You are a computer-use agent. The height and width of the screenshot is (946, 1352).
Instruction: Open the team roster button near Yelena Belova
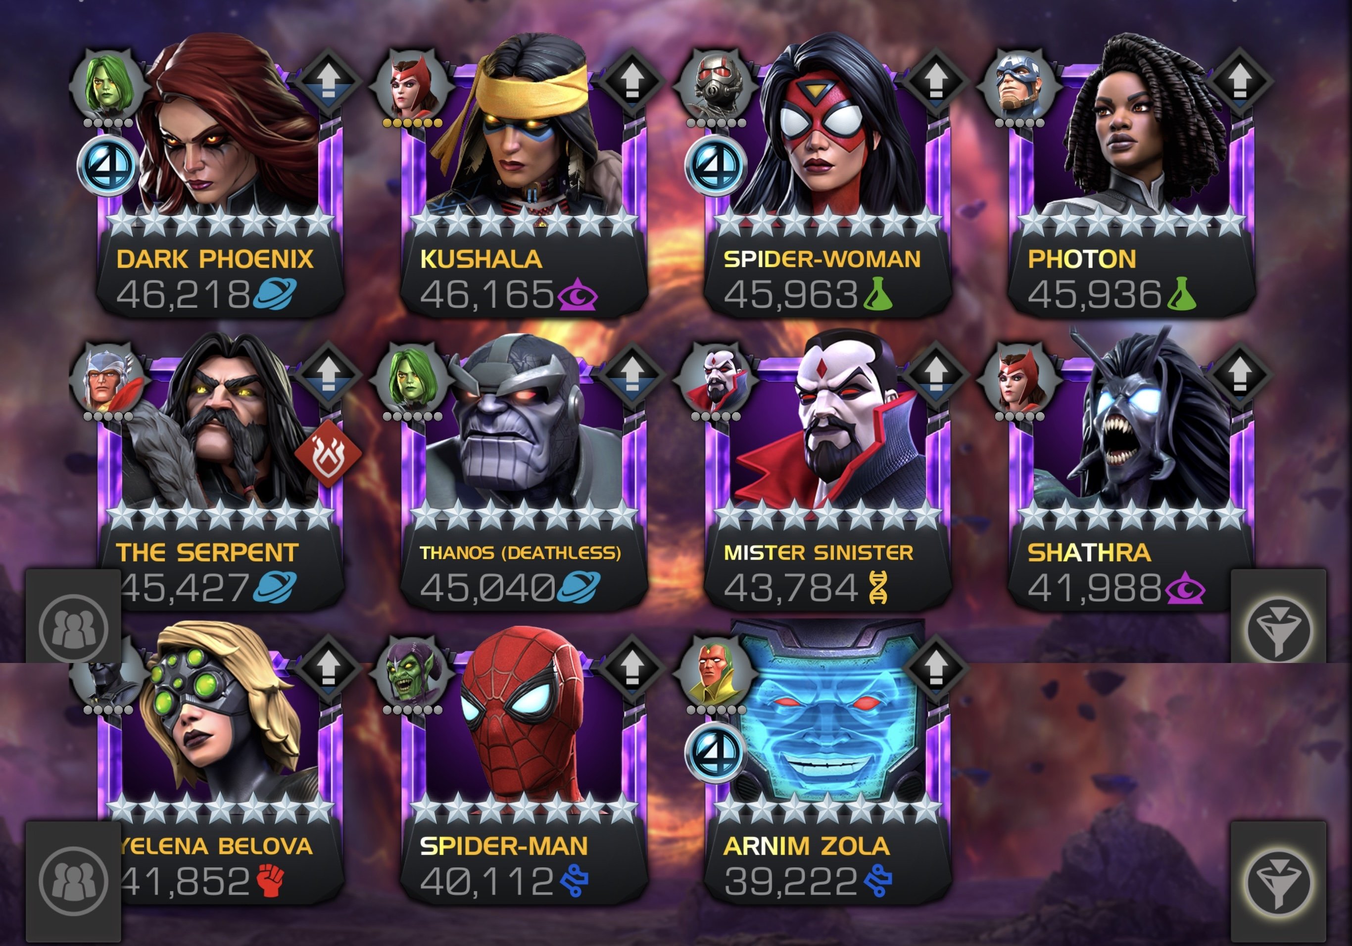coord(74,881)
